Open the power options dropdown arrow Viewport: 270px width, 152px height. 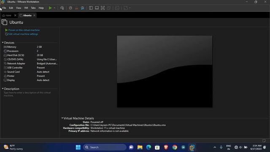[54, 8]
